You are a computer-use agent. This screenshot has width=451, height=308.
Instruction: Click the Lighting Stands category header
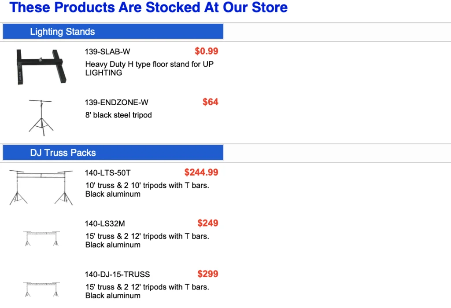pyautogui.click(x=63, y=32)
